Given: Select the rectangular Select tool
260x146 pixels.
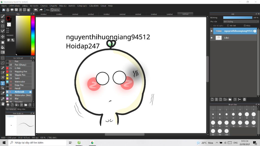Looking at the screenshot, I should coord(3,58).
